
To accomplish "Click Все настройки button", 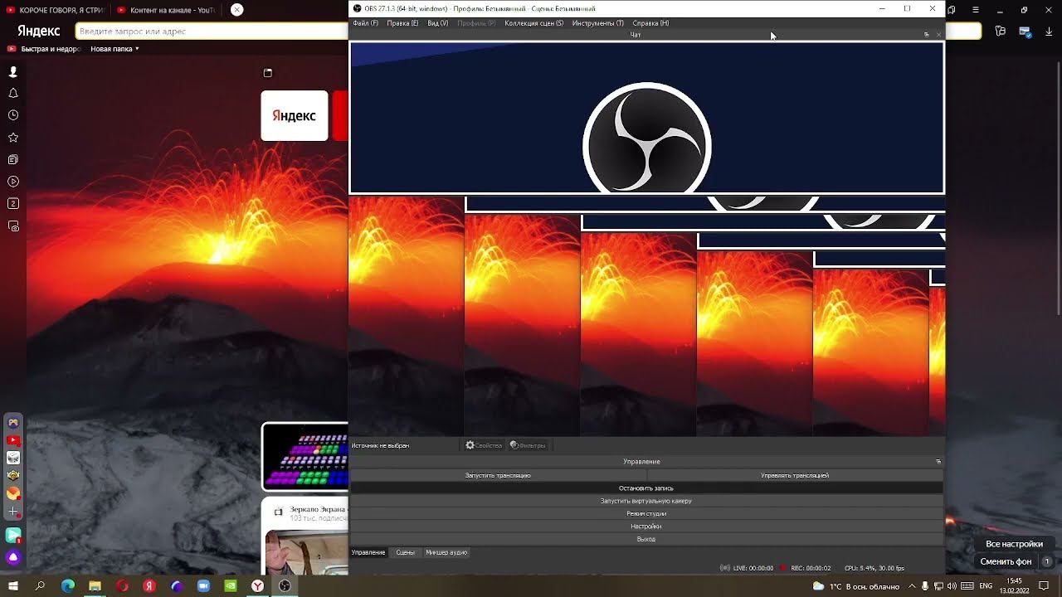I will 1014,544.
